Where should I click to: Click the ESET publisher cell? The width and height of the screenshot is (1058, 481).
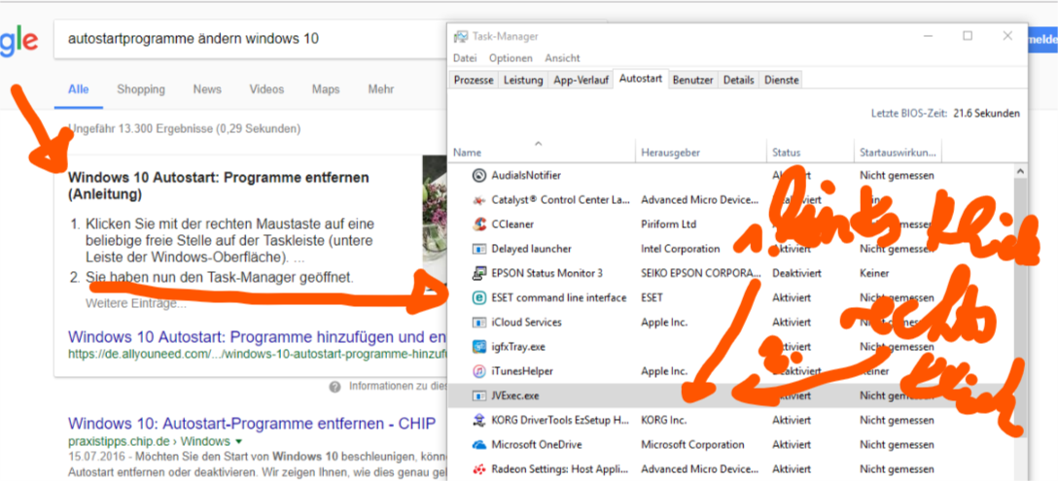coord(652,297)
